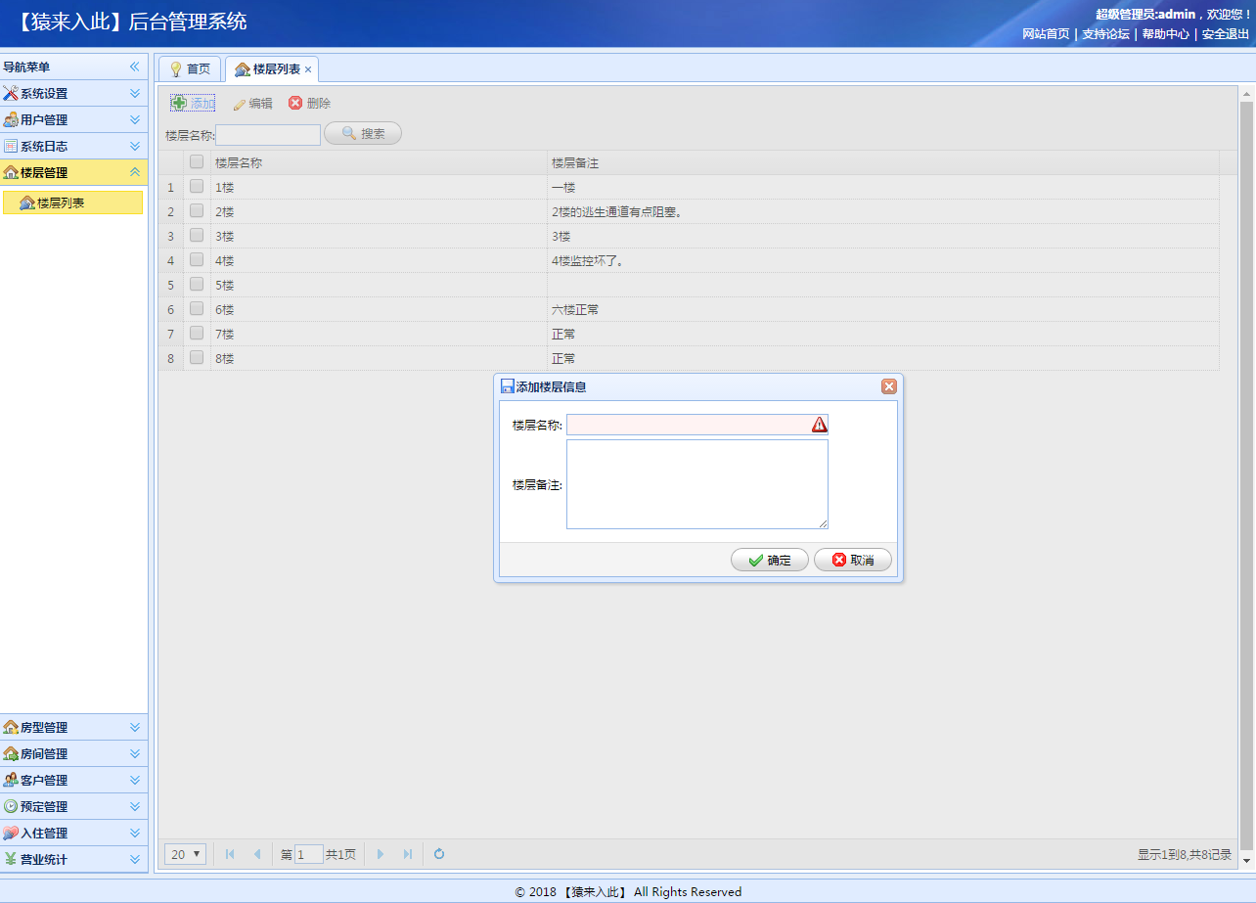This screenshot has height=903, width=1256.
Task: Collapse the navigation menu panel with double-arrow icon
Action: (135, 67)
